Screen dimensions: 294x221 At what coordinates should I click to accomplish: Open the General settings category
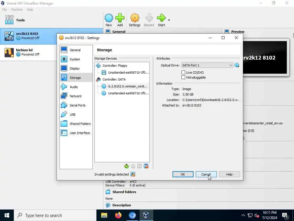click(76, 50)
